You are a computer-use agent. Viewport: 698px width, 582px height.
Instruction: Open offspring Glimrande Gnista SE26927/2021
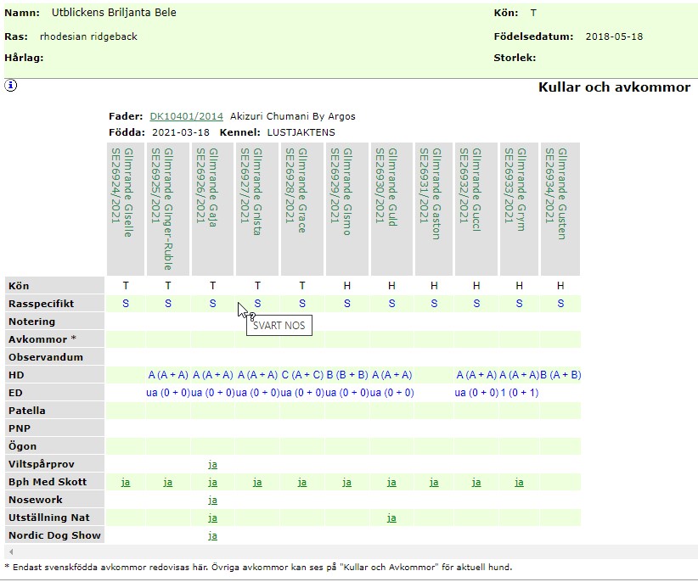click(251, 192)
